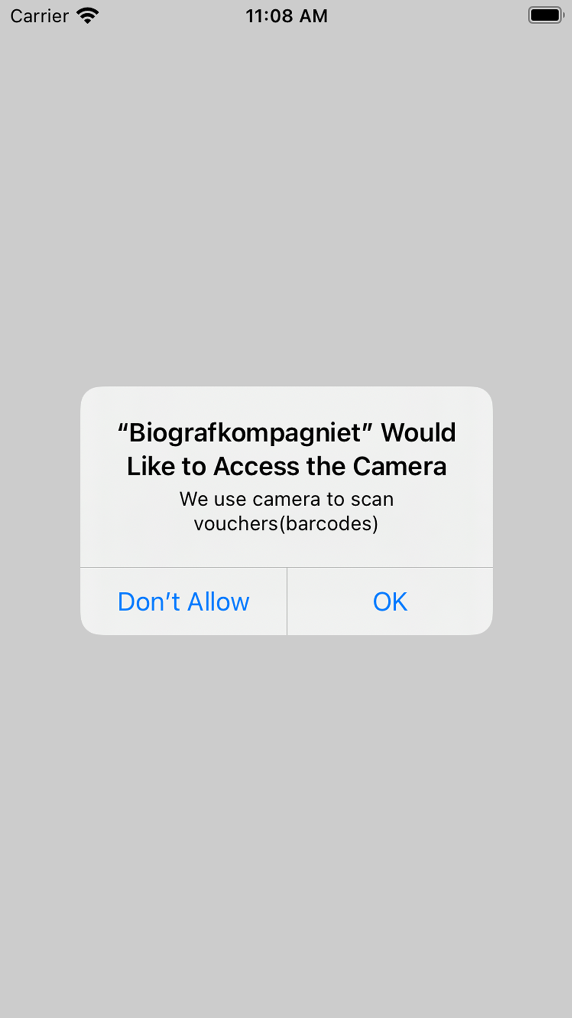Select the Don't Allow button
The width and height of the screenshot is (572, 1018).
[184, 602]
